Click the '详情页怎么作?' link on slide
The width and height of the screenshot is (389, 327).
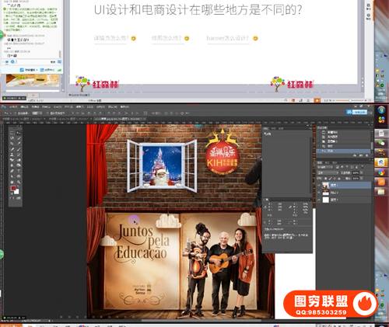(110, 38)
